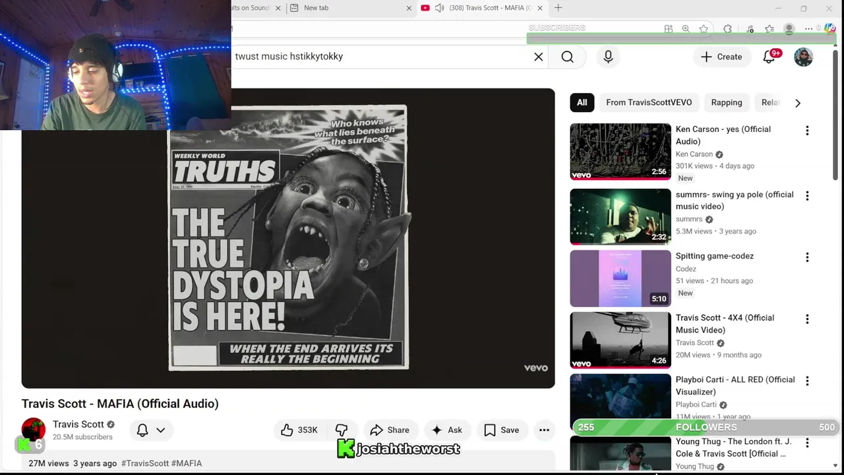This screenshot has width=844, height=475.
Task: Bookmark page with star icon
Action: (x=704, y=28)
